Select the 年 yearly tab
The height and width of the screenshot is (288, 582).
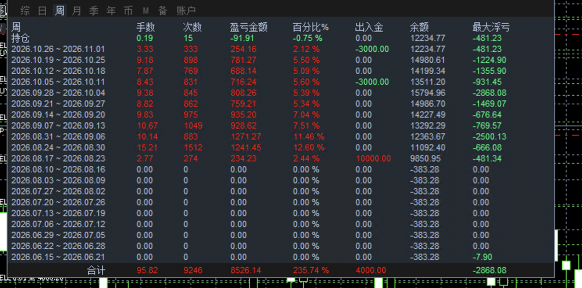click(111, 10)
